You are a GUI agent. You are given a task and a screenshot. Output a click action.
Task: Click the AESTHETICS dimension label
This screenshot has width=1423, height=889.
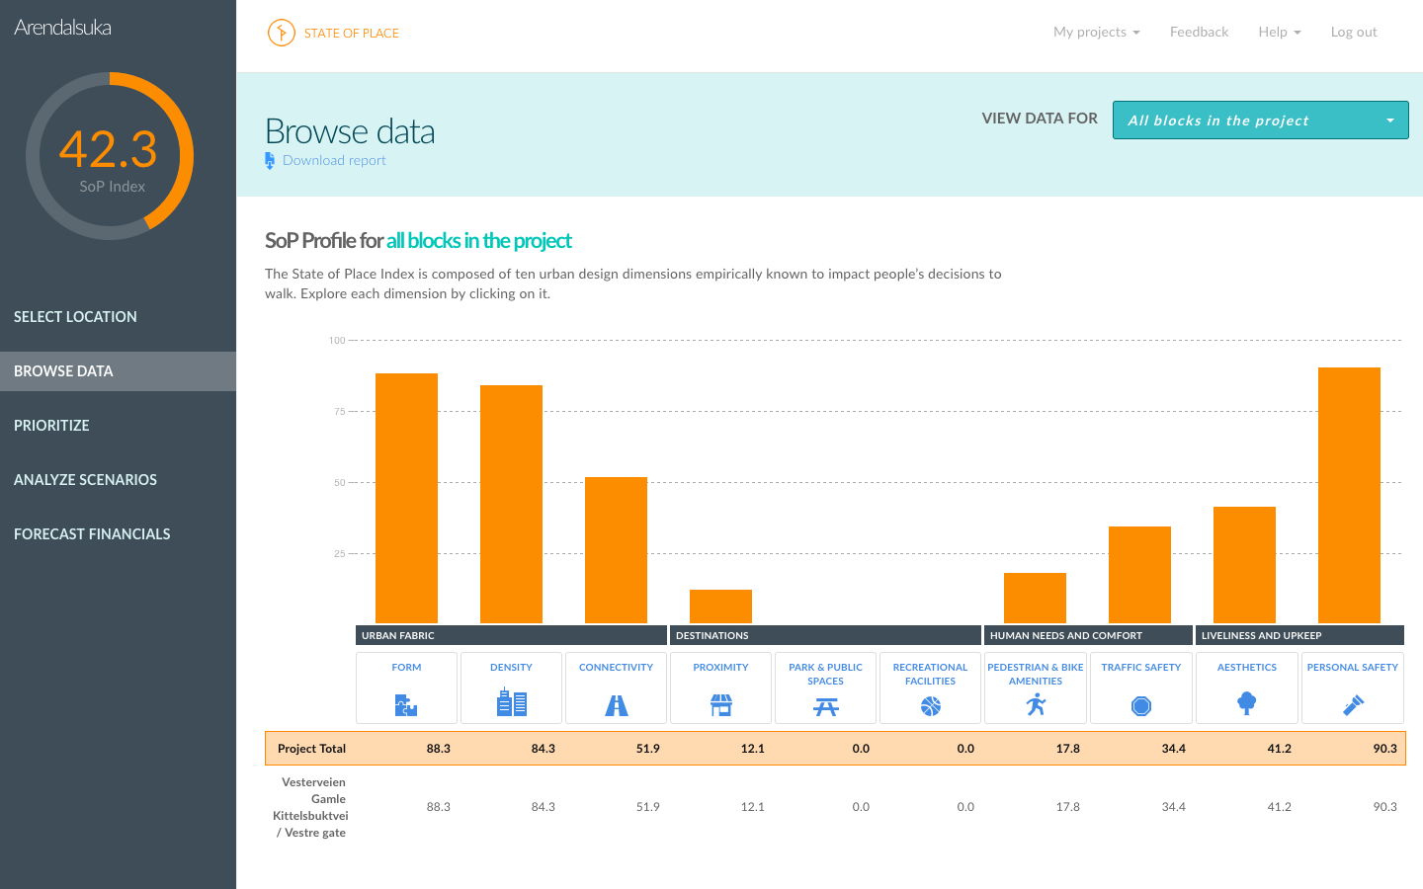[1247, 668]
